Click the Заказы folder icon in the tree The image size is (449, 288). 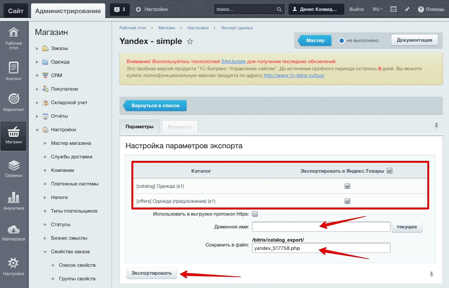45,48
